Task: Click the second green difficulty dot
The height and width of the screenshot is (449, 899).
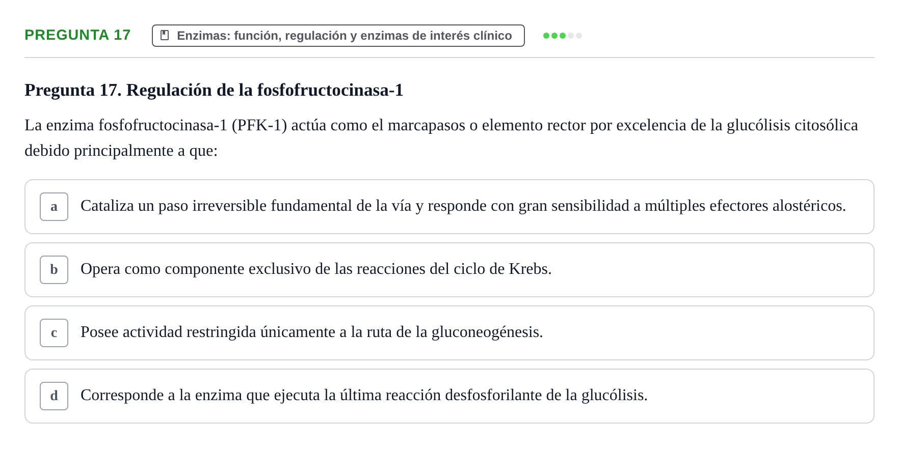Action: tap(554, 36)
